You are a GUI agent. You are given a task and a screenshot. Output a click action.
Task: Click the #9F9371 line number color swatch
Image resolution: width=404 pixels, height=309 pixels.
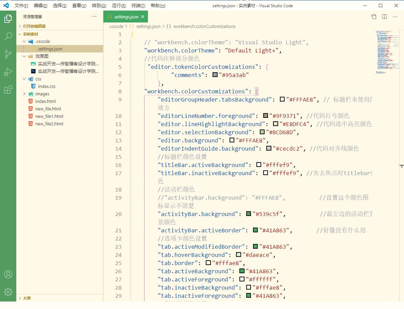click(265, 115)
